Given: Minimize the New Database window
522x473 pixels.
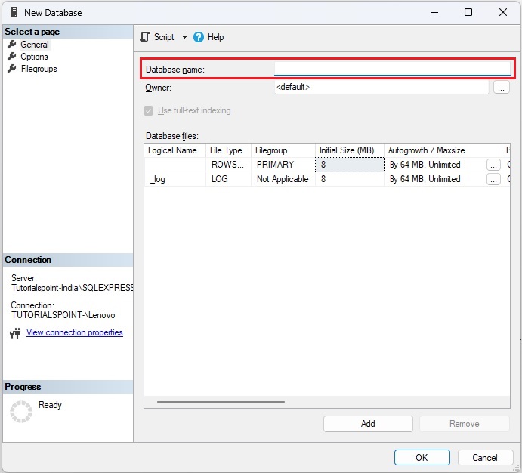Looking at the screenshot, I should point(434,12).
